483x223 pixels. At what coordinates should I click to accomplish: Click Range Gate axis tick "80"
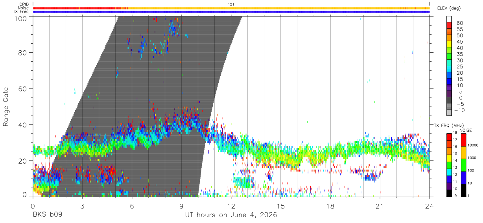point(23,53)
